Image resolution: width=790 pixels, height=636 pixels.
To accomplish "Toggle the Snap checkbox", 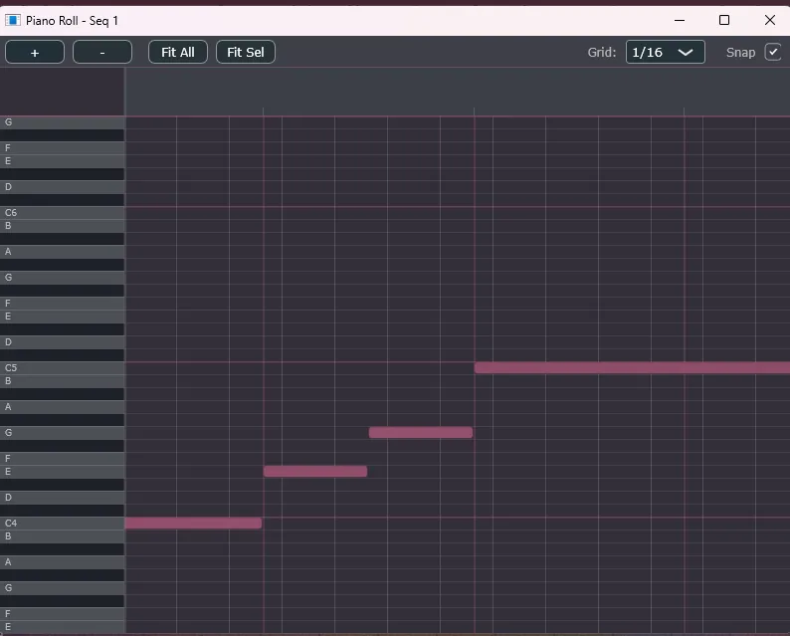I will [x=772, y=52].
